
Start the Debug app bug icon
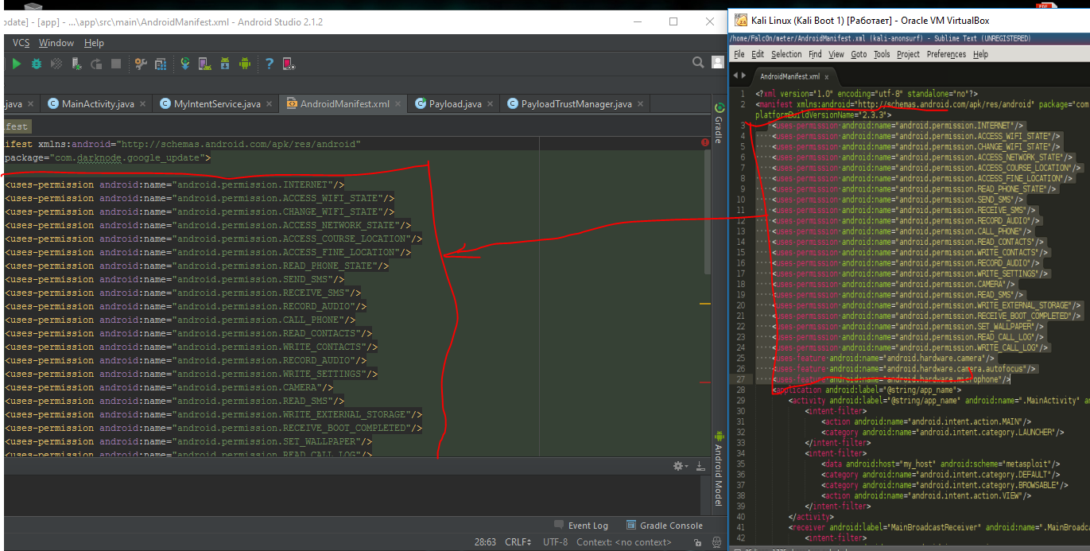tap(37, 64)
